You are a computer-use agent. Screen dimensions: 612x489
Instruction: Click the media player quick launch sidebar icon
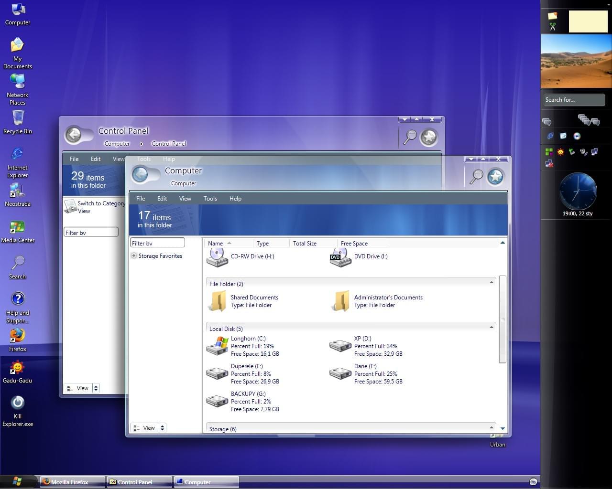click(x=577, y=136)
